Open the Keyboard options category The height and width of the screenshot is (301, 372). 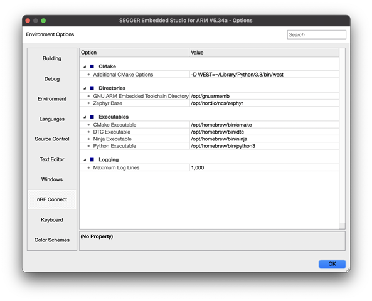[52, 220]
